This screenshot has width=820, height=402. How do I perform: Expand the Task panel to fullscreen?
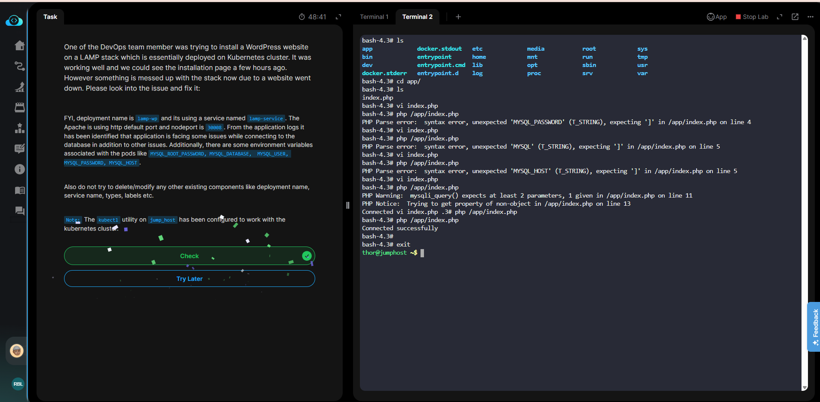(x=338, y=17)
